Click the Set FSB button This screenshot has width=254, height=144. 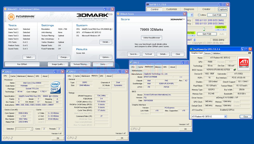[207, 34]
